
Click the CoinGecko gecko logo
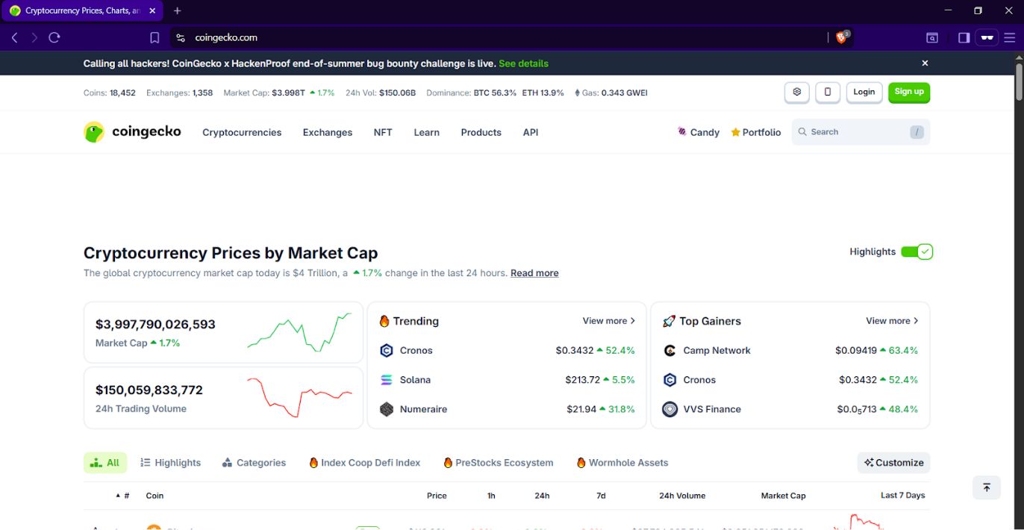tap(94, 132)
